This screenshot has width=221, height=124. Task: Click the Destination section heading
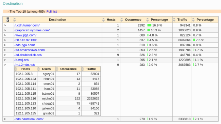(13, 3)
